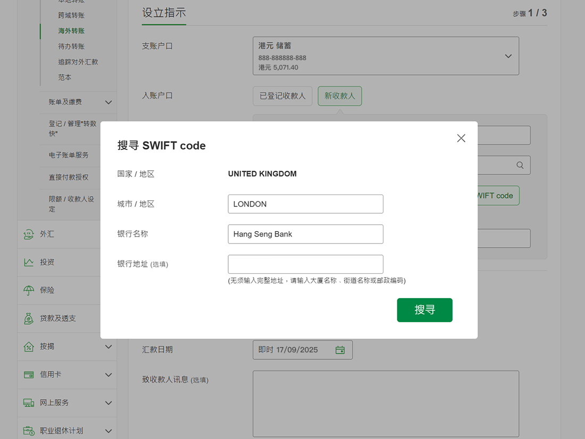Screen dimensions: 585x439
Task: Click the credit card icon
Action: pos(29,375)
